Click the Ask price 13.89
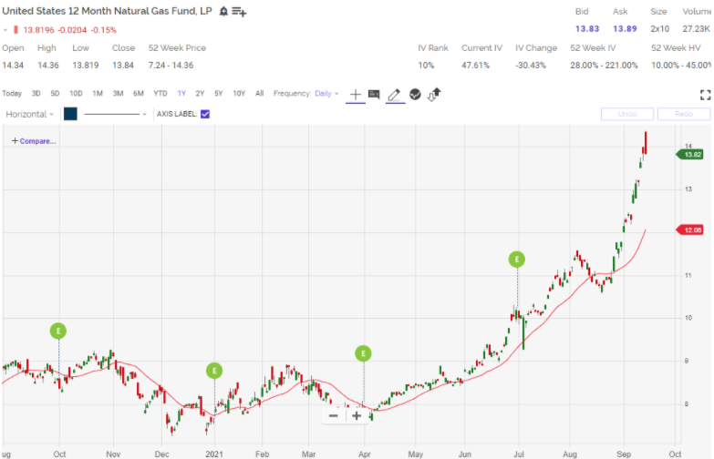 pyautogui.click(x=625, y=29)
